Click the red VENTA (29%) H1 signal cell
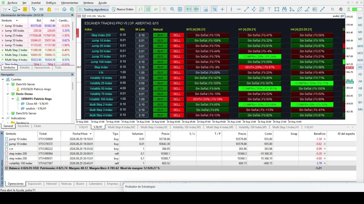Viewport: 364px width, 204px height. [260, 67]
